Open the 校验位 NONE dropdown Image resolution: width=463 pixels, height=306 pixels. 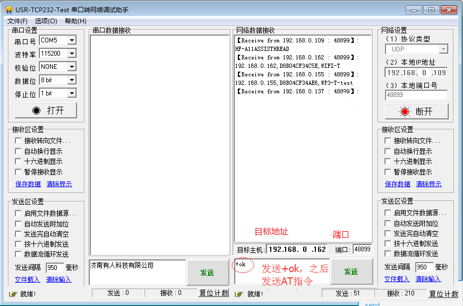click(x=72, y=67)
